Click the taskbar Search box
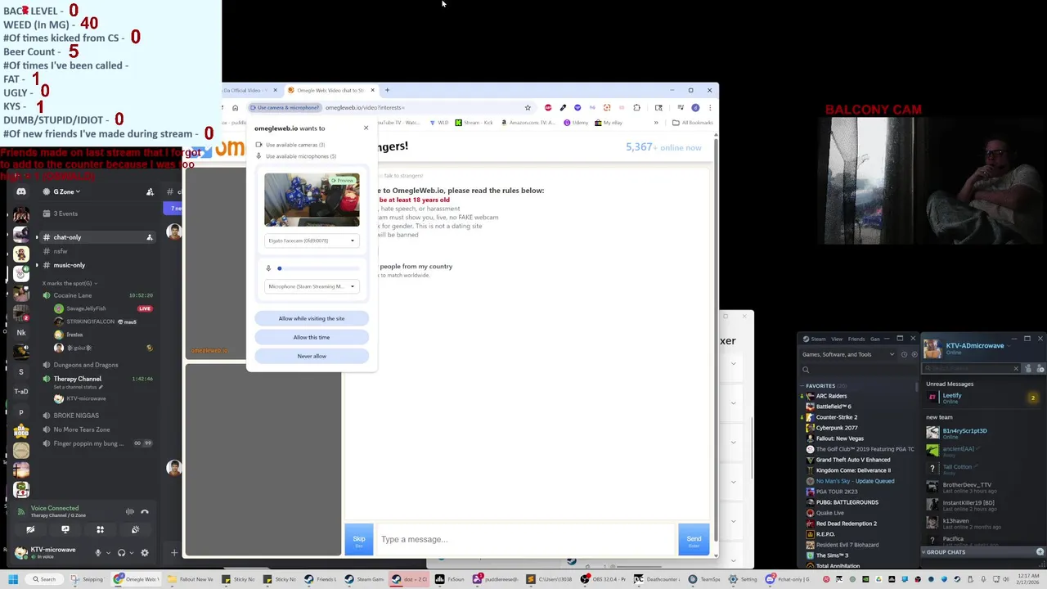This screenshot has width=1047, height=589. 43,579
